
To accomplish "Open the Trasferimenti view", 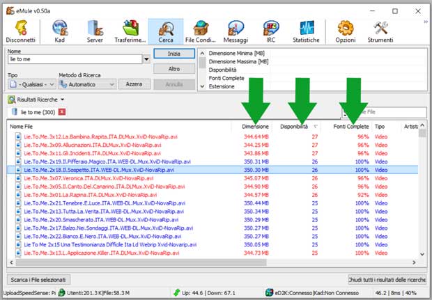I will coord(130,31).
